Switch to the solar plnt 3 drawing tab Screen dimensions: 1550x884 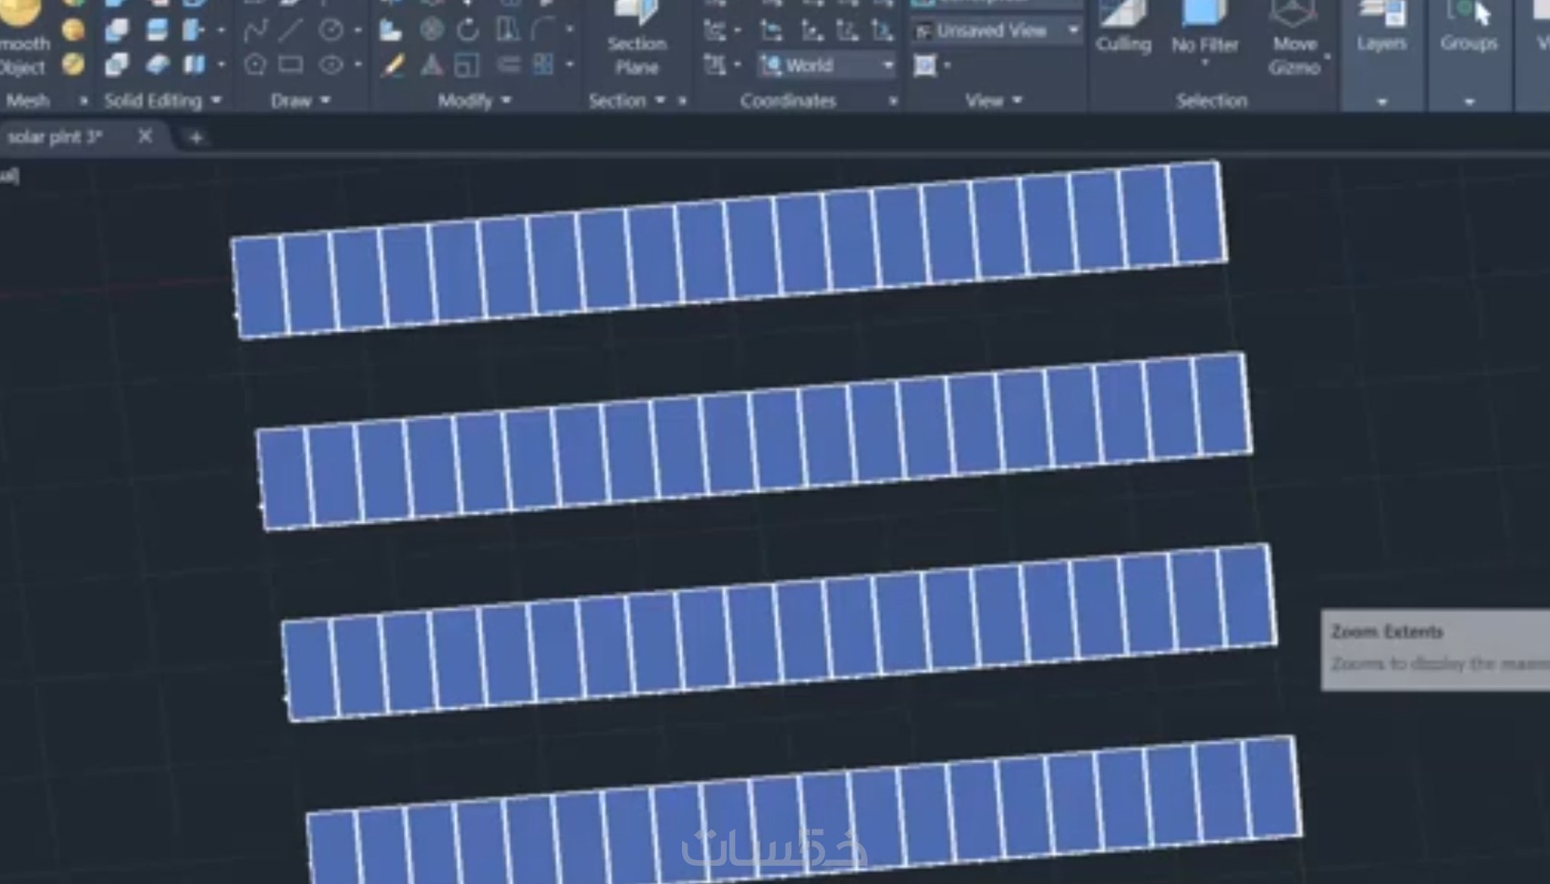(55, 137)
